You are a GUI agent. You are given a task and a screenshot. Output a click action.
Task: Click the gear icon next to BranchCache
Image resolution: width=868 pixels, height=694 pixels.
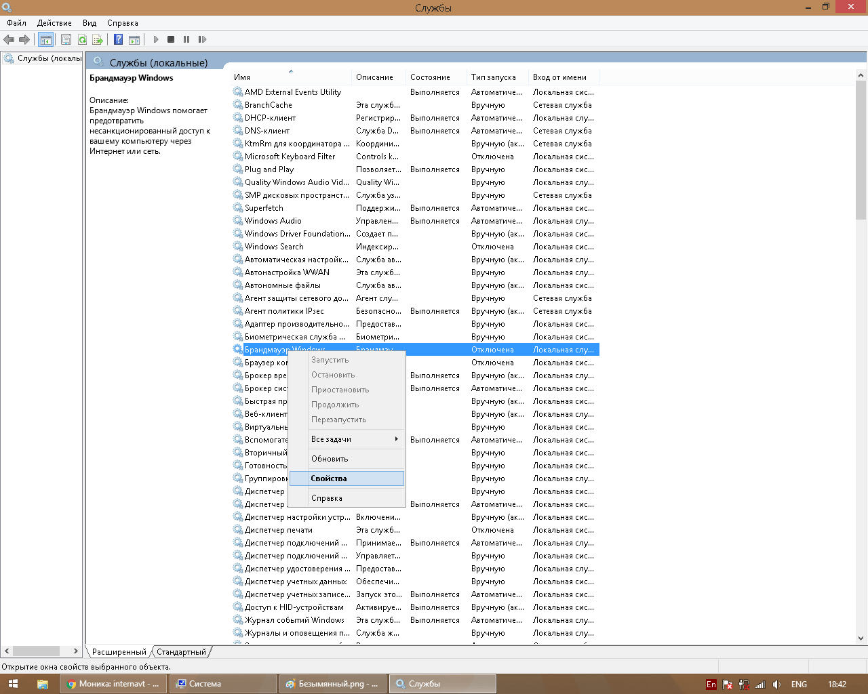(x=238, y=104)
